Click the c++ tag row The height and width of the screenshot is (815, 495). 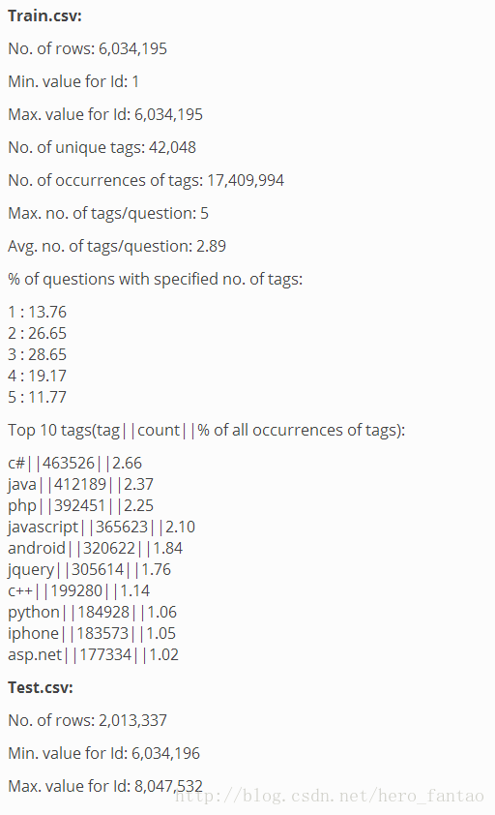point(78,591)
